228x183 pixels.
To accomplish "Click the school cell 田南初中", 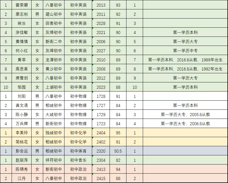I will pyautogui.click(x=54, y=23).
